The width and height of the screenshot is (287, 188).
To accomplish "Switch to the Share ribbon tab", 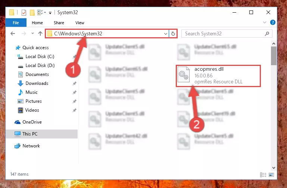I will (x=59, y=23).
